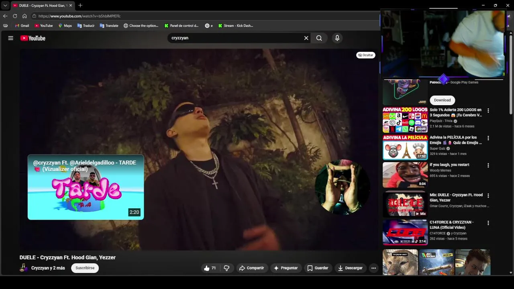
Task: Like the video with thumbs up
Action: point(210,268)
